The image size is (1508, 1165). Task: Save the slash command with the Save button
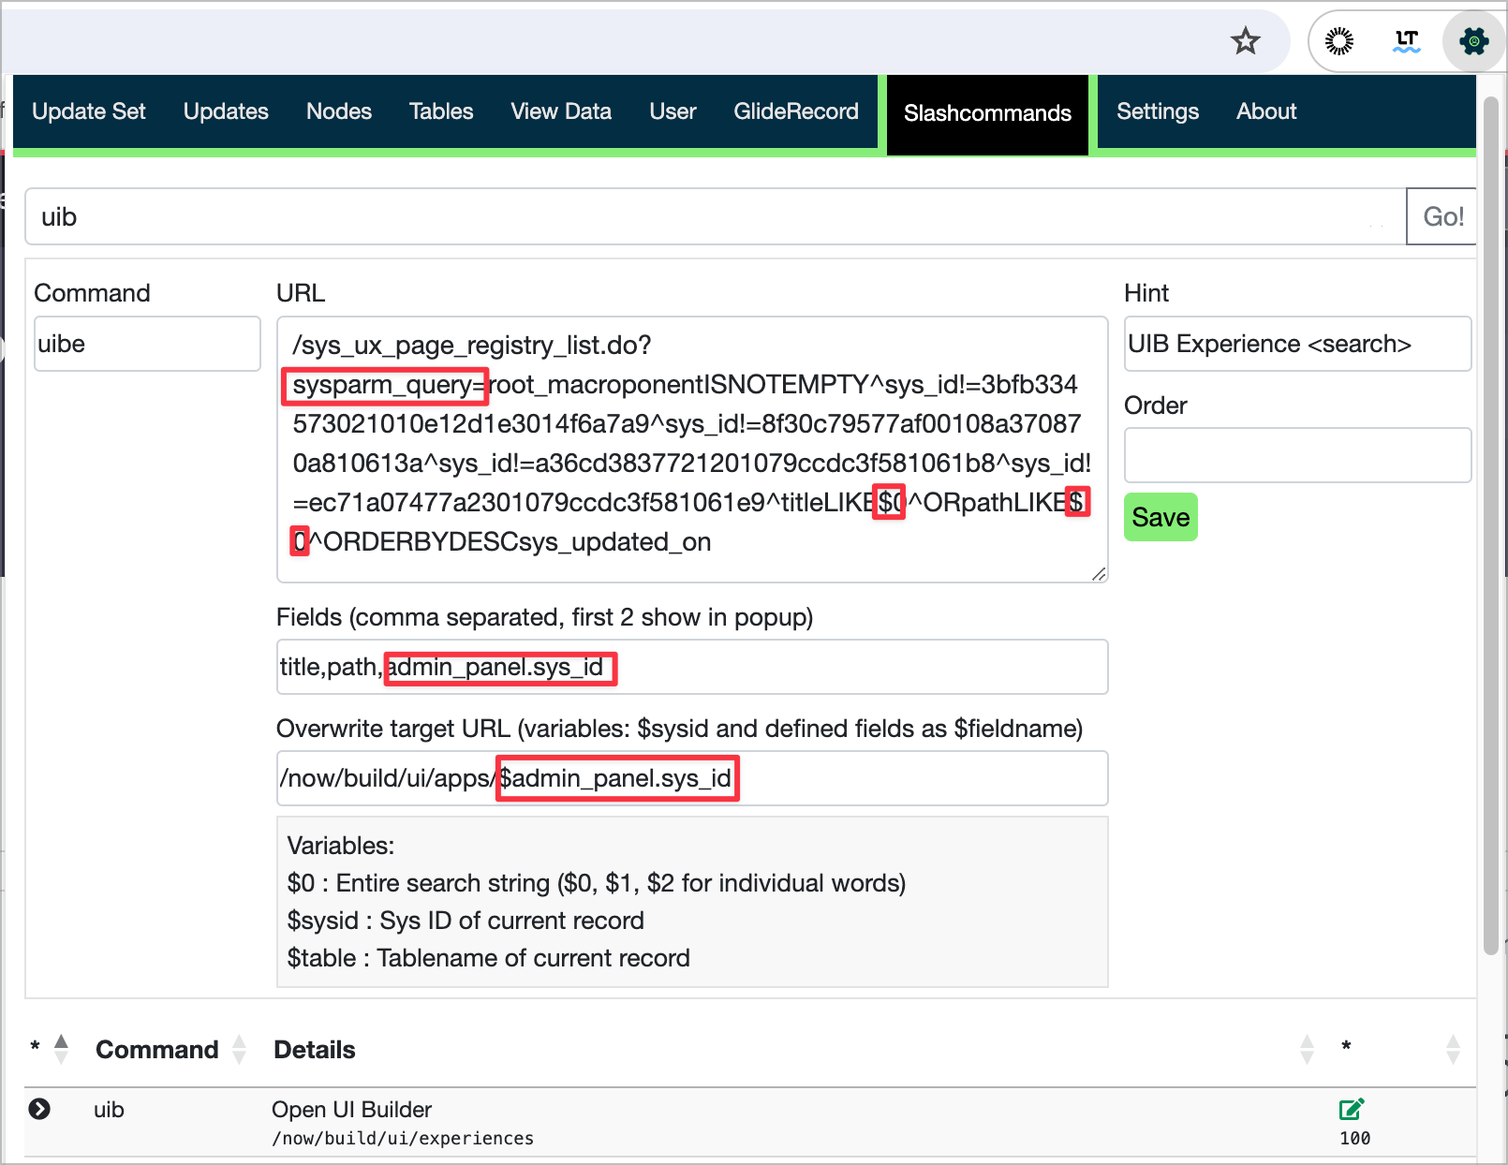point(1161,516)
